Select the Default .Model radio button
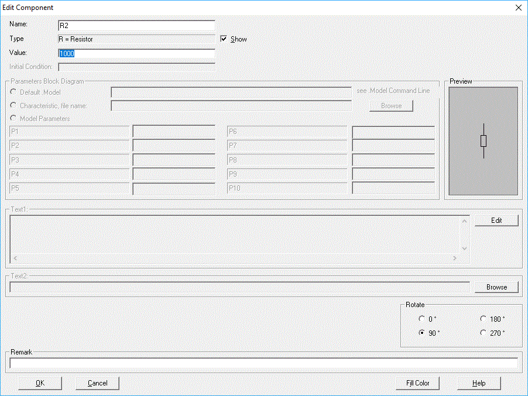Viewport: 528px width, 396px height. (x=13, y=92)
